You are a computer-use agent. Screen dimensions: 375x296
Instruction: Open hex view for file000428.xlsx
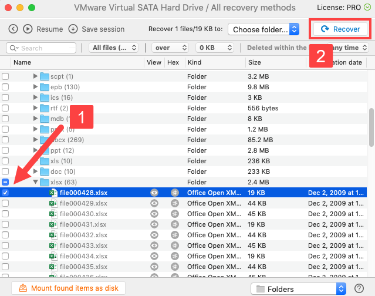point(175,193)
